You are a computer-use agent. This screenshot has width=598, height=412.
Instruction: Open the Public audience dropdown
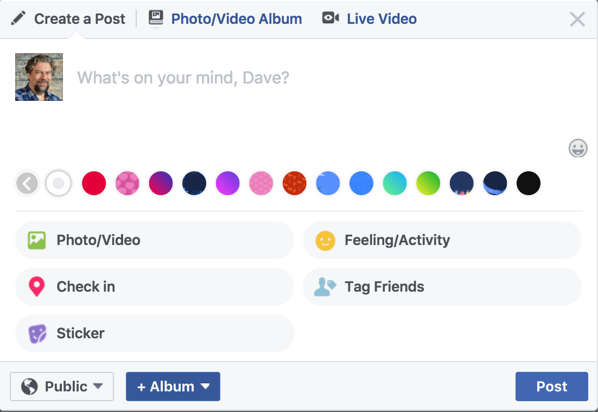62,387
